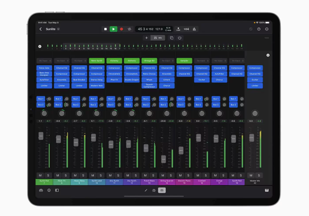Click the undo history icon at top right
Viewport: 309px width, 216px height.
251,29
